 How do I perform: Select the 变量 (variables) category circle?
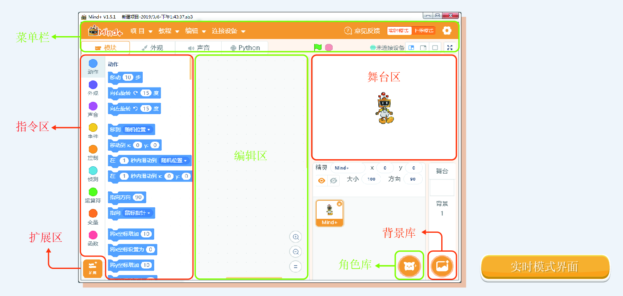pos(93,213)
